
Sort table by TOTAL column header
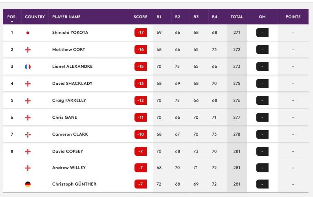237,17
